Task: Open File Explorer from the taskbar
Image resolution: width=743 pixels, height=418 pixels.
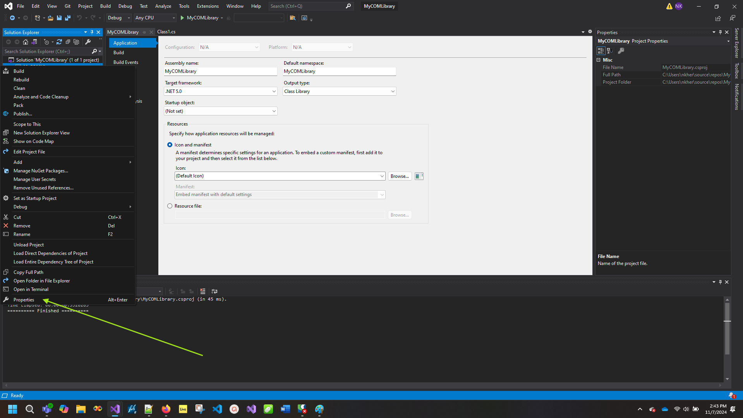Action: tap(81, 409)
